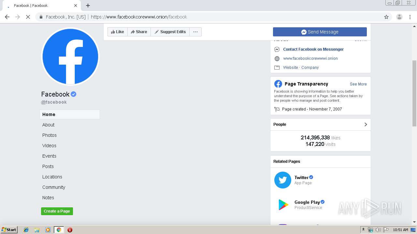This screenshot has width=417, height=234.
Task: Click the 10:51 AM taskbar clock
Action: (x=400, y=230)
